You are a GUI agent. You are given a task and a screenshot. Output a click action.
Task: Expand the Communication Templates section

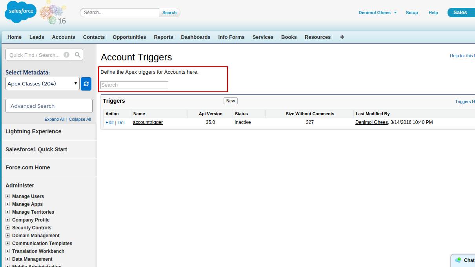pos(8,243)
